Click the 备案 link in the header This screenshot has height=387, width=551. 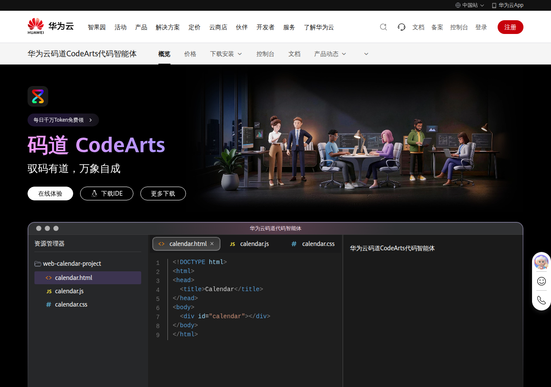[437, 27]
